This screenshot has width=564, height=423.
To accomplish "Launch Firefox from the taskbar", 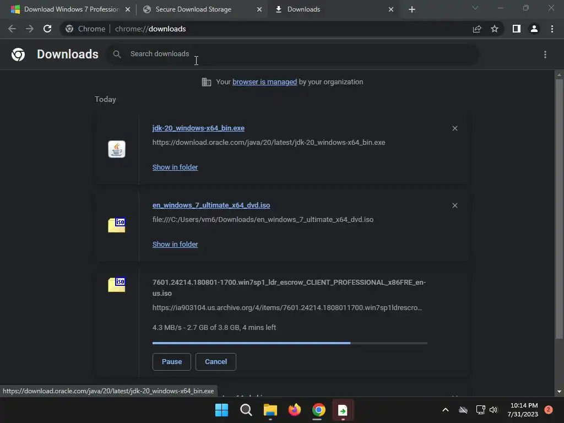I will click(295, 410).
